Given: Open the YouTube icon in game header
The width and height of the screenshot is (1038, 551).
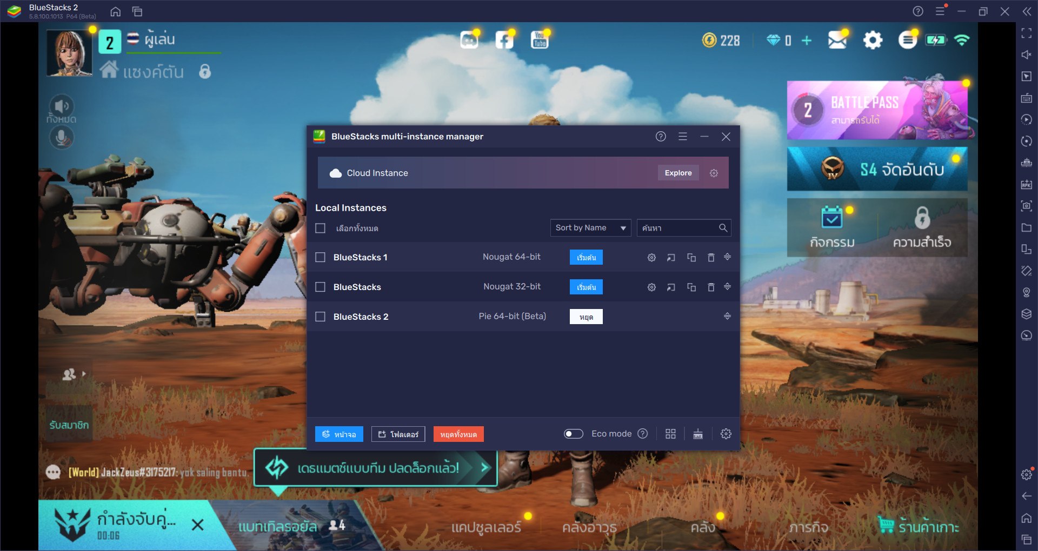Looking at the screenshot, I should (x=540, y=40).
